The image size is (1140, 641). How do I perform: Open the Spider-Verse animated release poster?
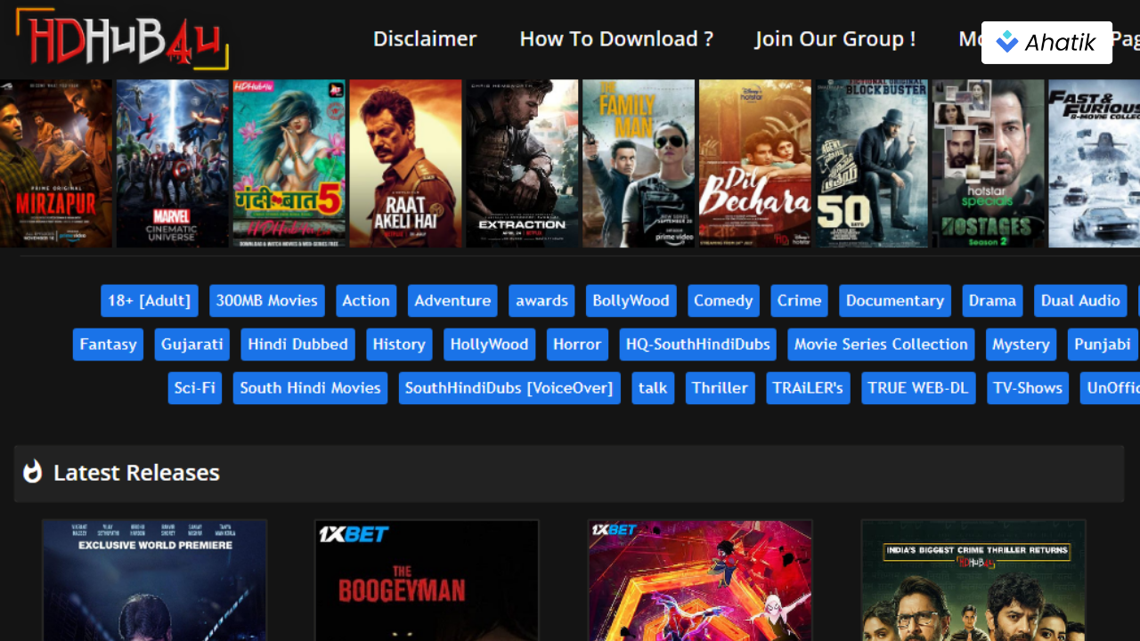(x=700, y=580)
